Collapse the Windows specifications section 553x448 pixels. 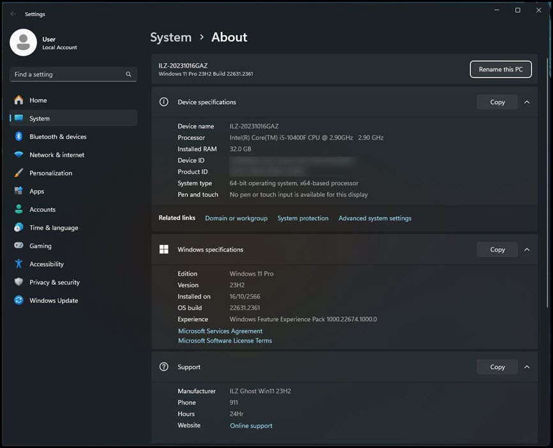[x=527, y=250]
